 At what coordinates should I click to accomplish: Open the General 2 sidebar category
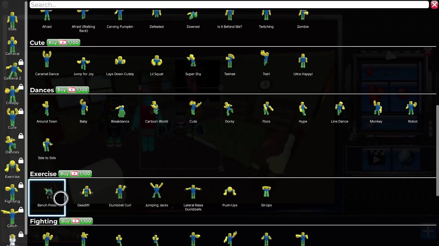(x=12, y=70)
